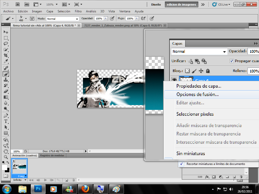Select the History Brush tool

coord(6,85)
